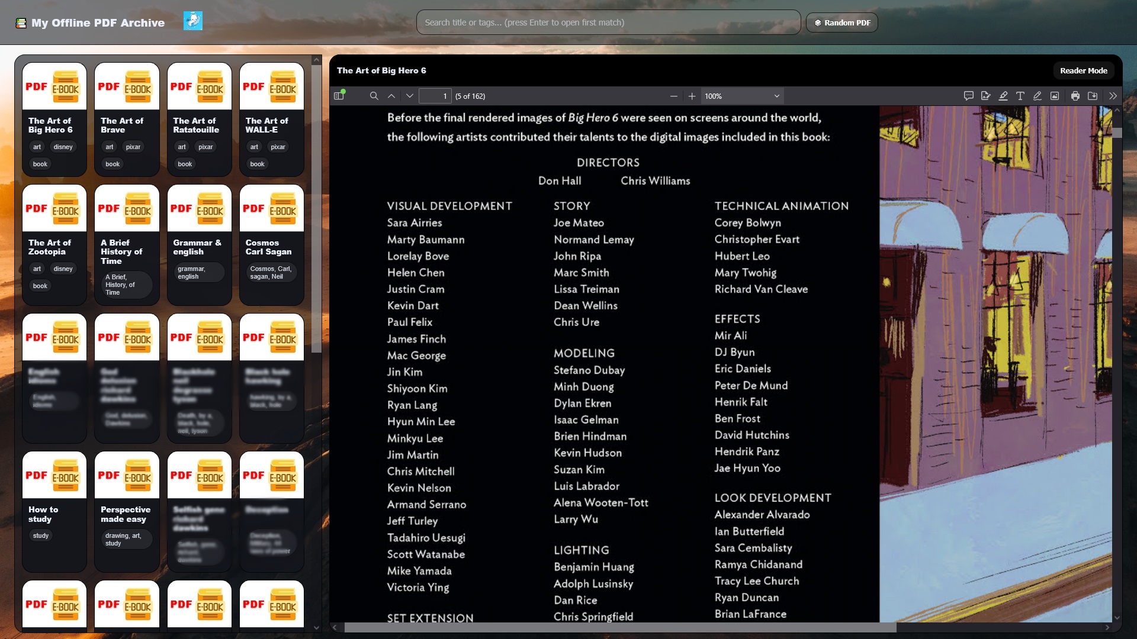Open the 100% zoom level dropdown
This screenshot has width=1137, height=639.
coord(742,96)
